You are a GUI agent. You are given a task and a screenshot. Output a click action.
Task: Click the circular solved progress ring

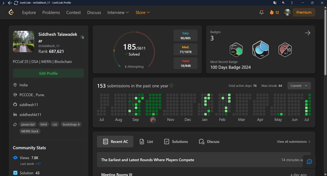coord(134,50)
